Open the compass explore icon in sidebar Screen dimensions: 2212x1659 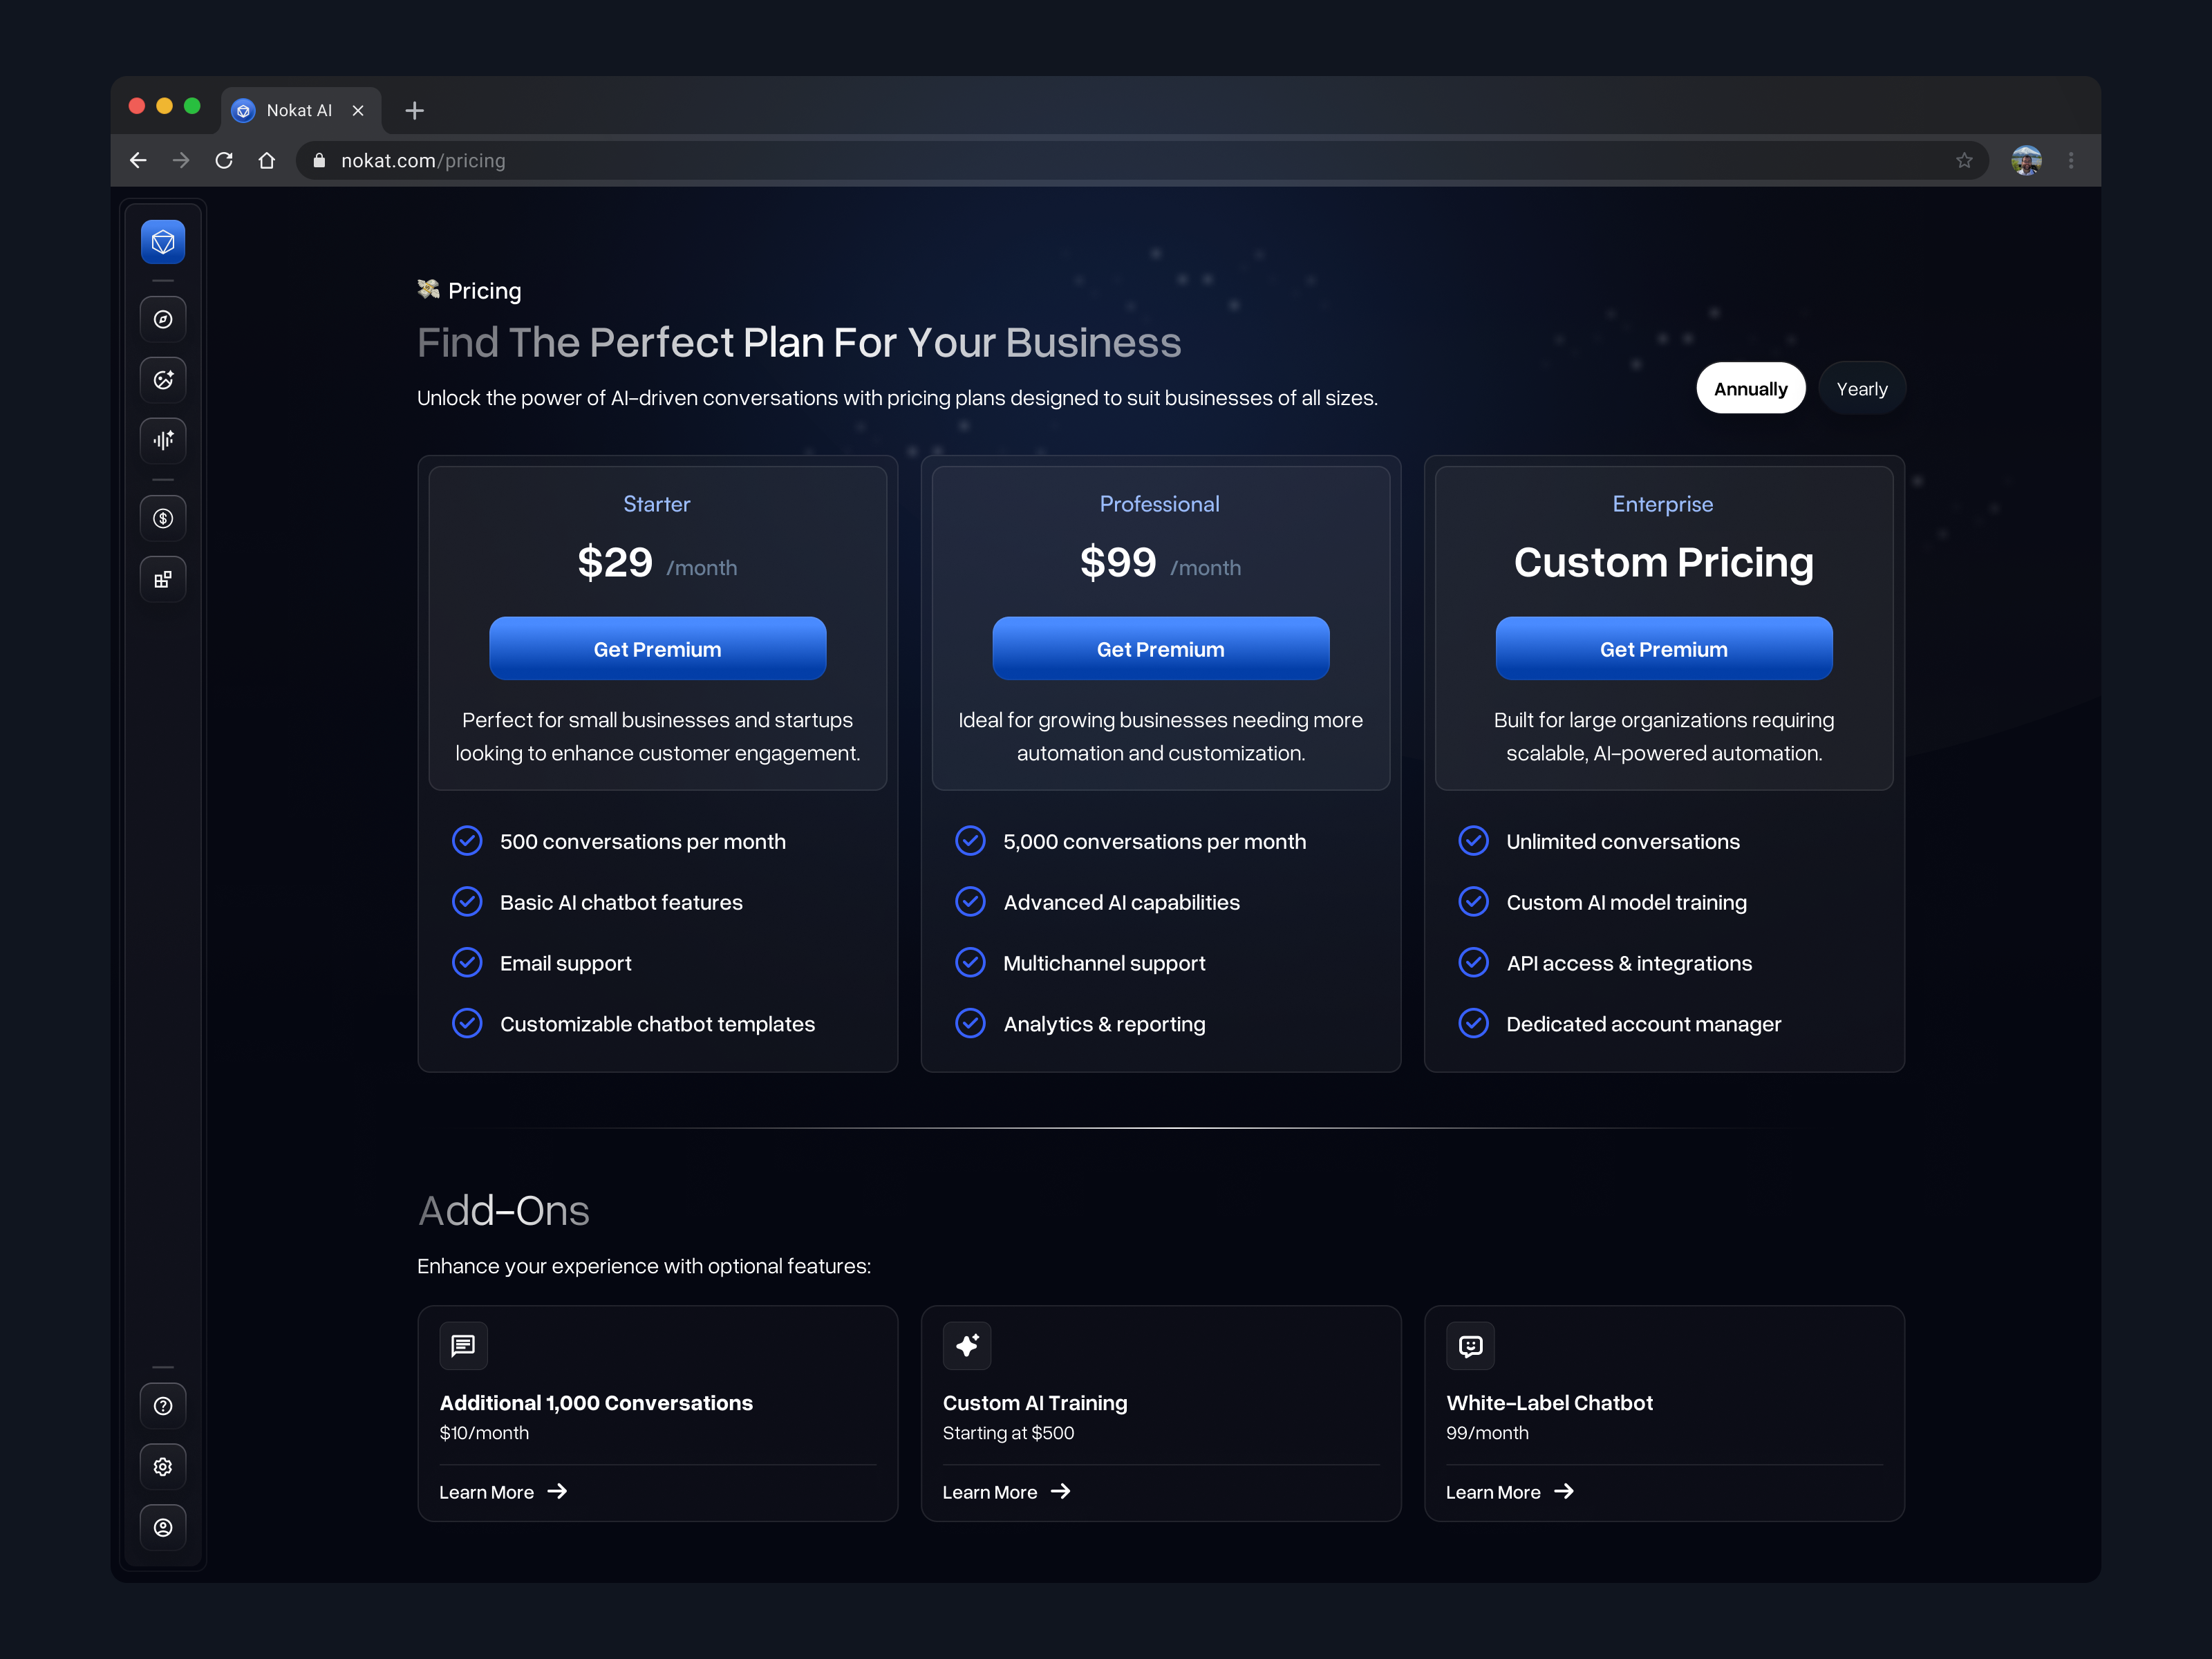tap(163, 319)
